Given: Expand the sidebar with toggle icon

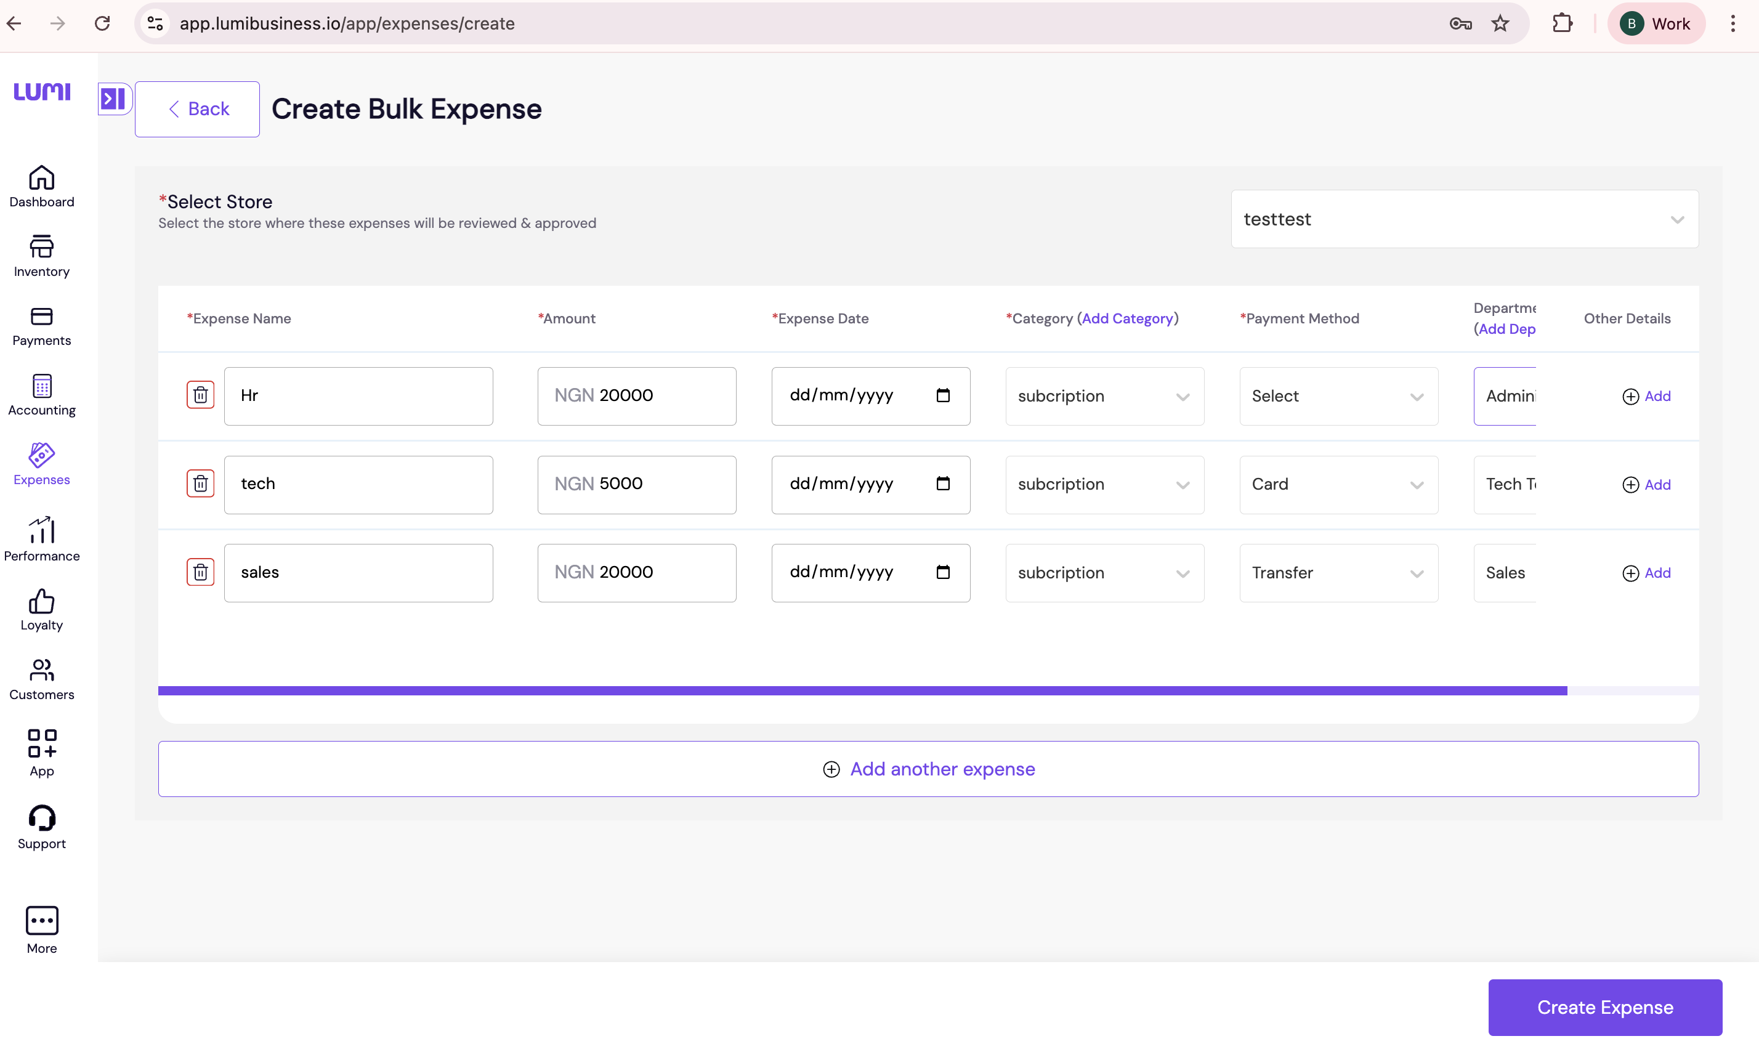Looking at the screenshot, I should 113,99.
